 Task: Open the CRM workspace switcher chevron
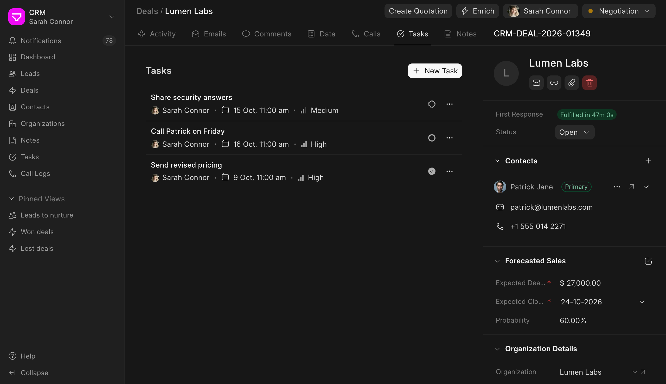tap(112, 17)
